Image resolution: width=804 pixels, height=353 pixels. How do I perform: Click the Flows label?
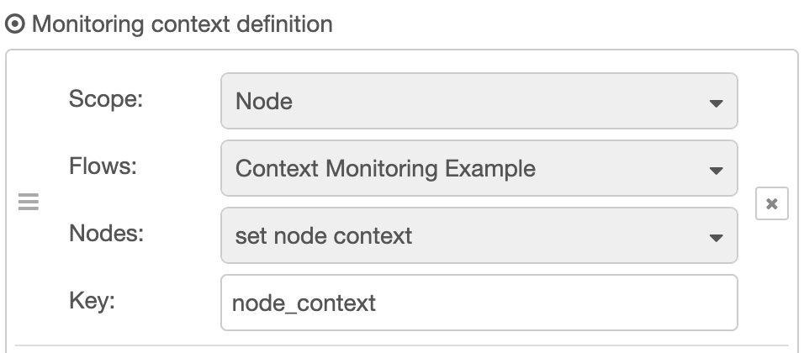[x=103, y=166]
